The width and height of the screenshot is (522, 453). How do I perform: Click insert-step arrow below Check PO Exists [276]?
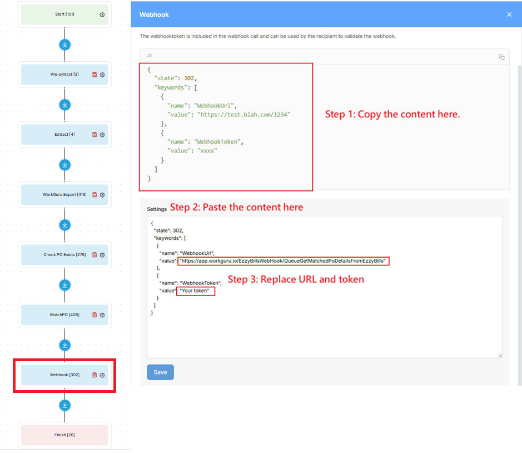point(64,285)
